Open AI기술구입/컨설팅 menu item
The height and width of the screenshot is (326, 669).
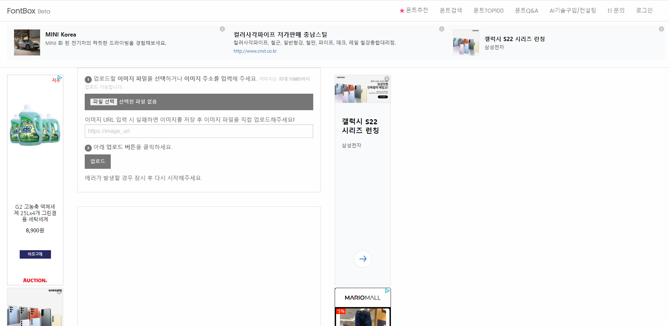click(x=573, y=11)
